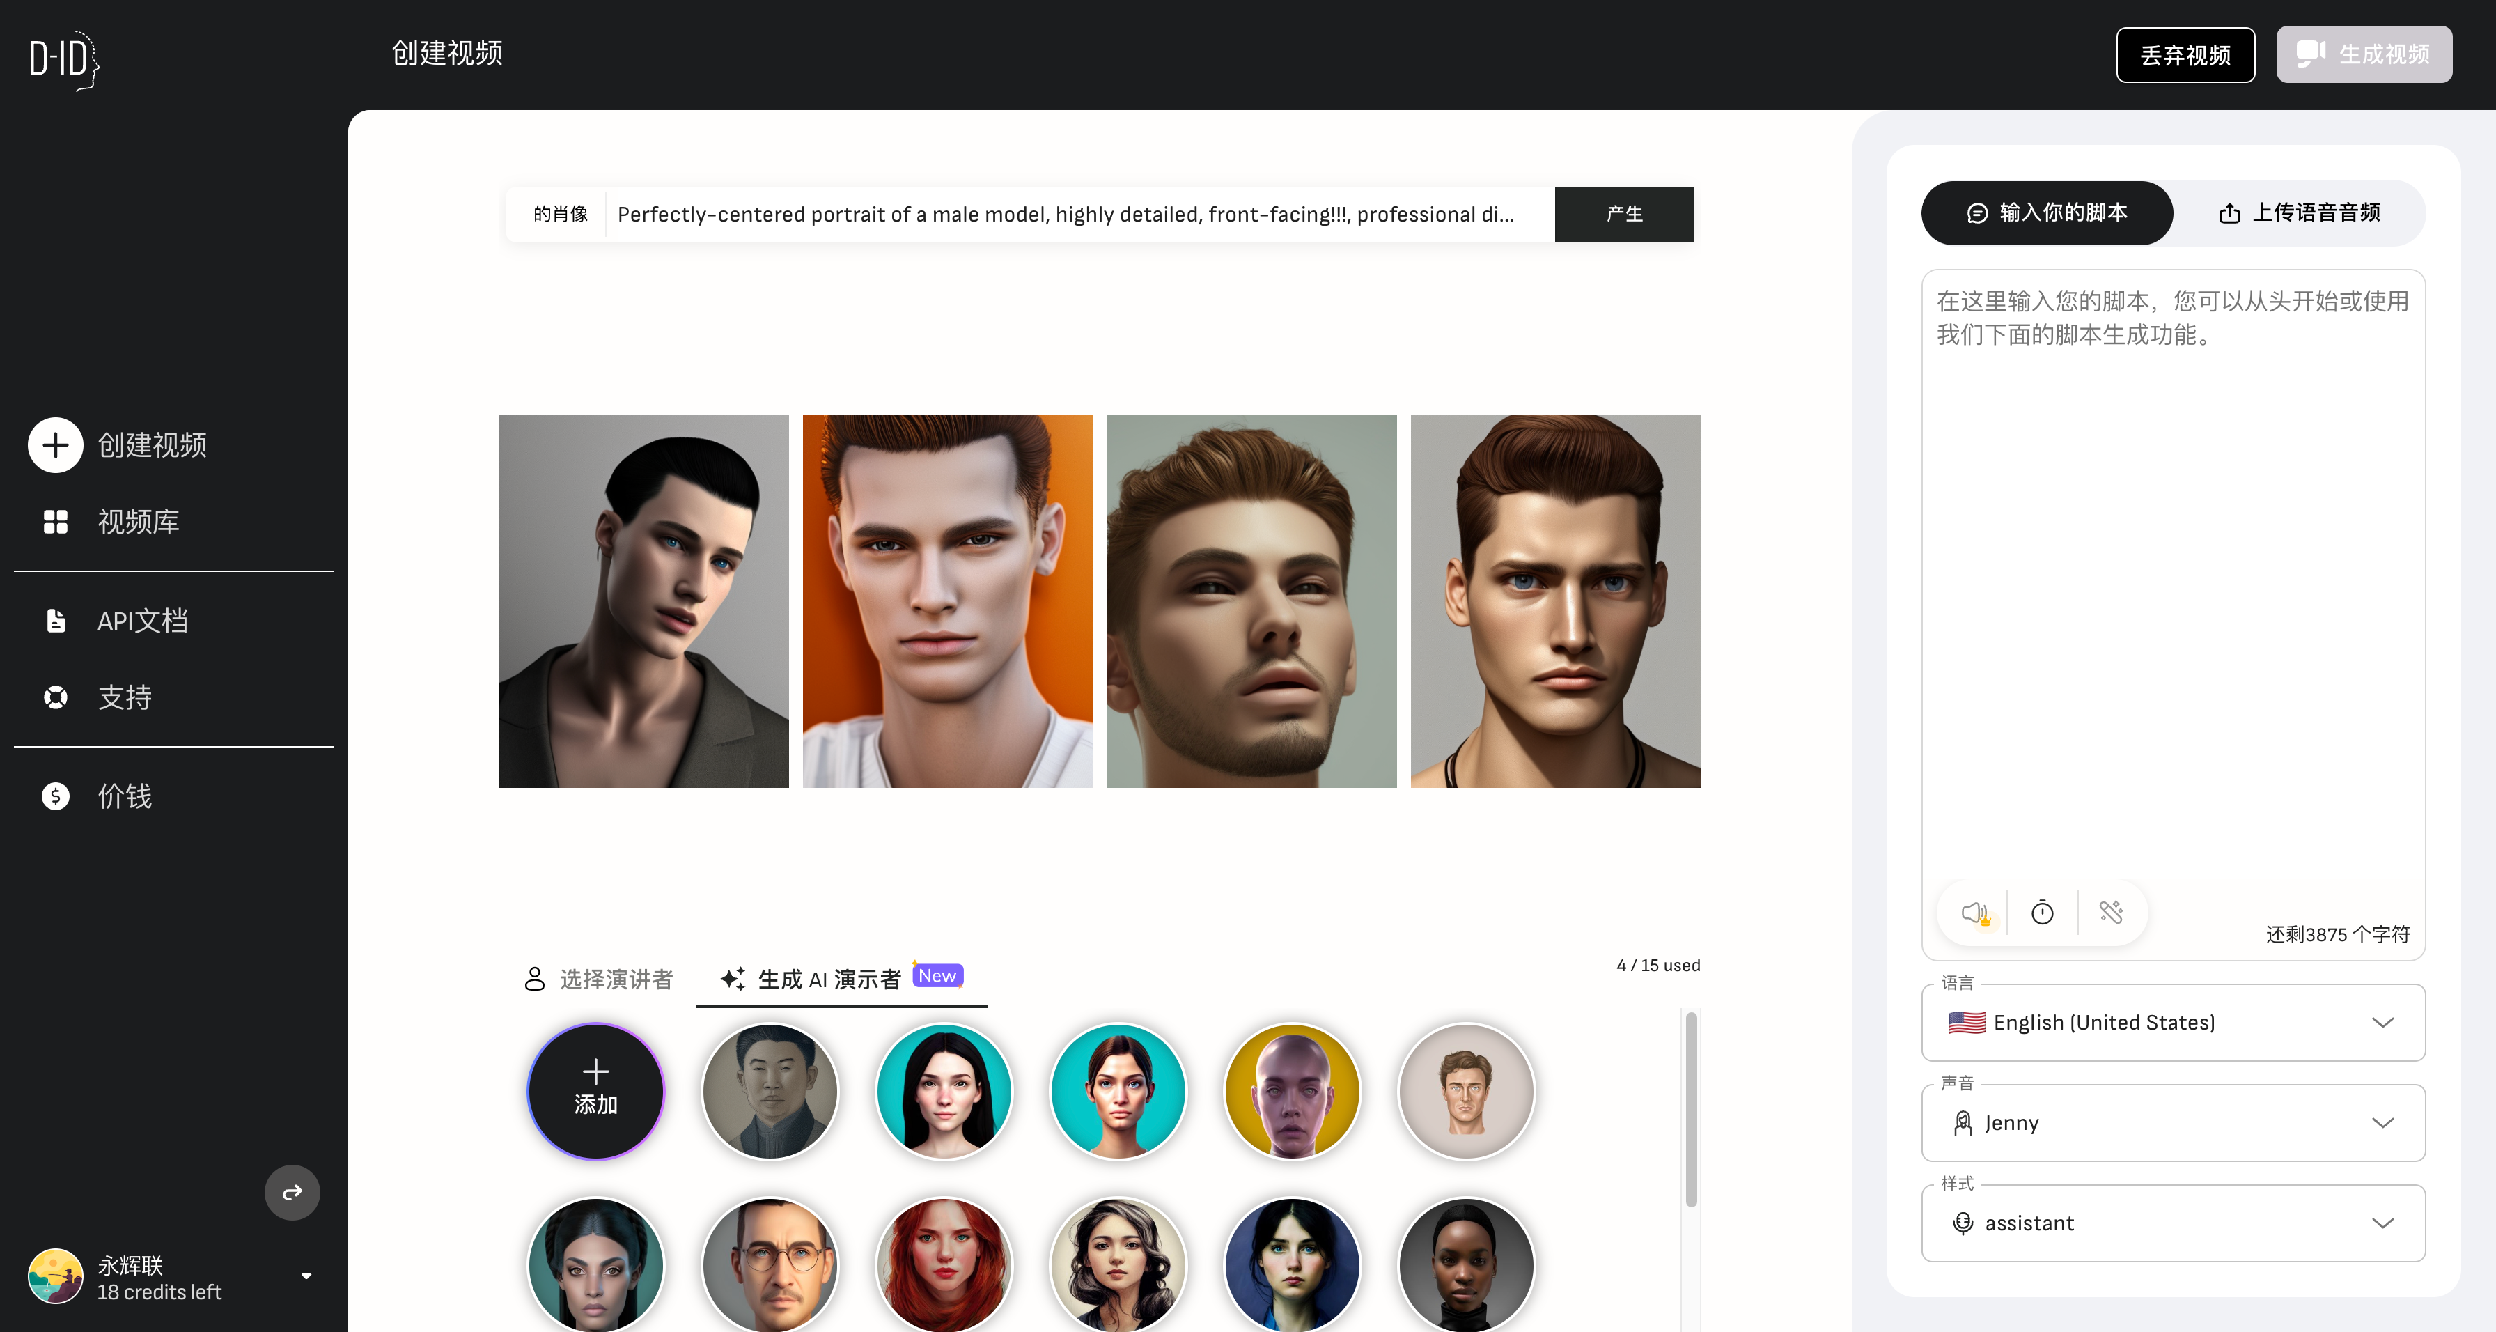Open 视频库 in the sidebar
The height and width of the screenshot is (1332, 2496).
pyautogui.click(x=138, y=522)
